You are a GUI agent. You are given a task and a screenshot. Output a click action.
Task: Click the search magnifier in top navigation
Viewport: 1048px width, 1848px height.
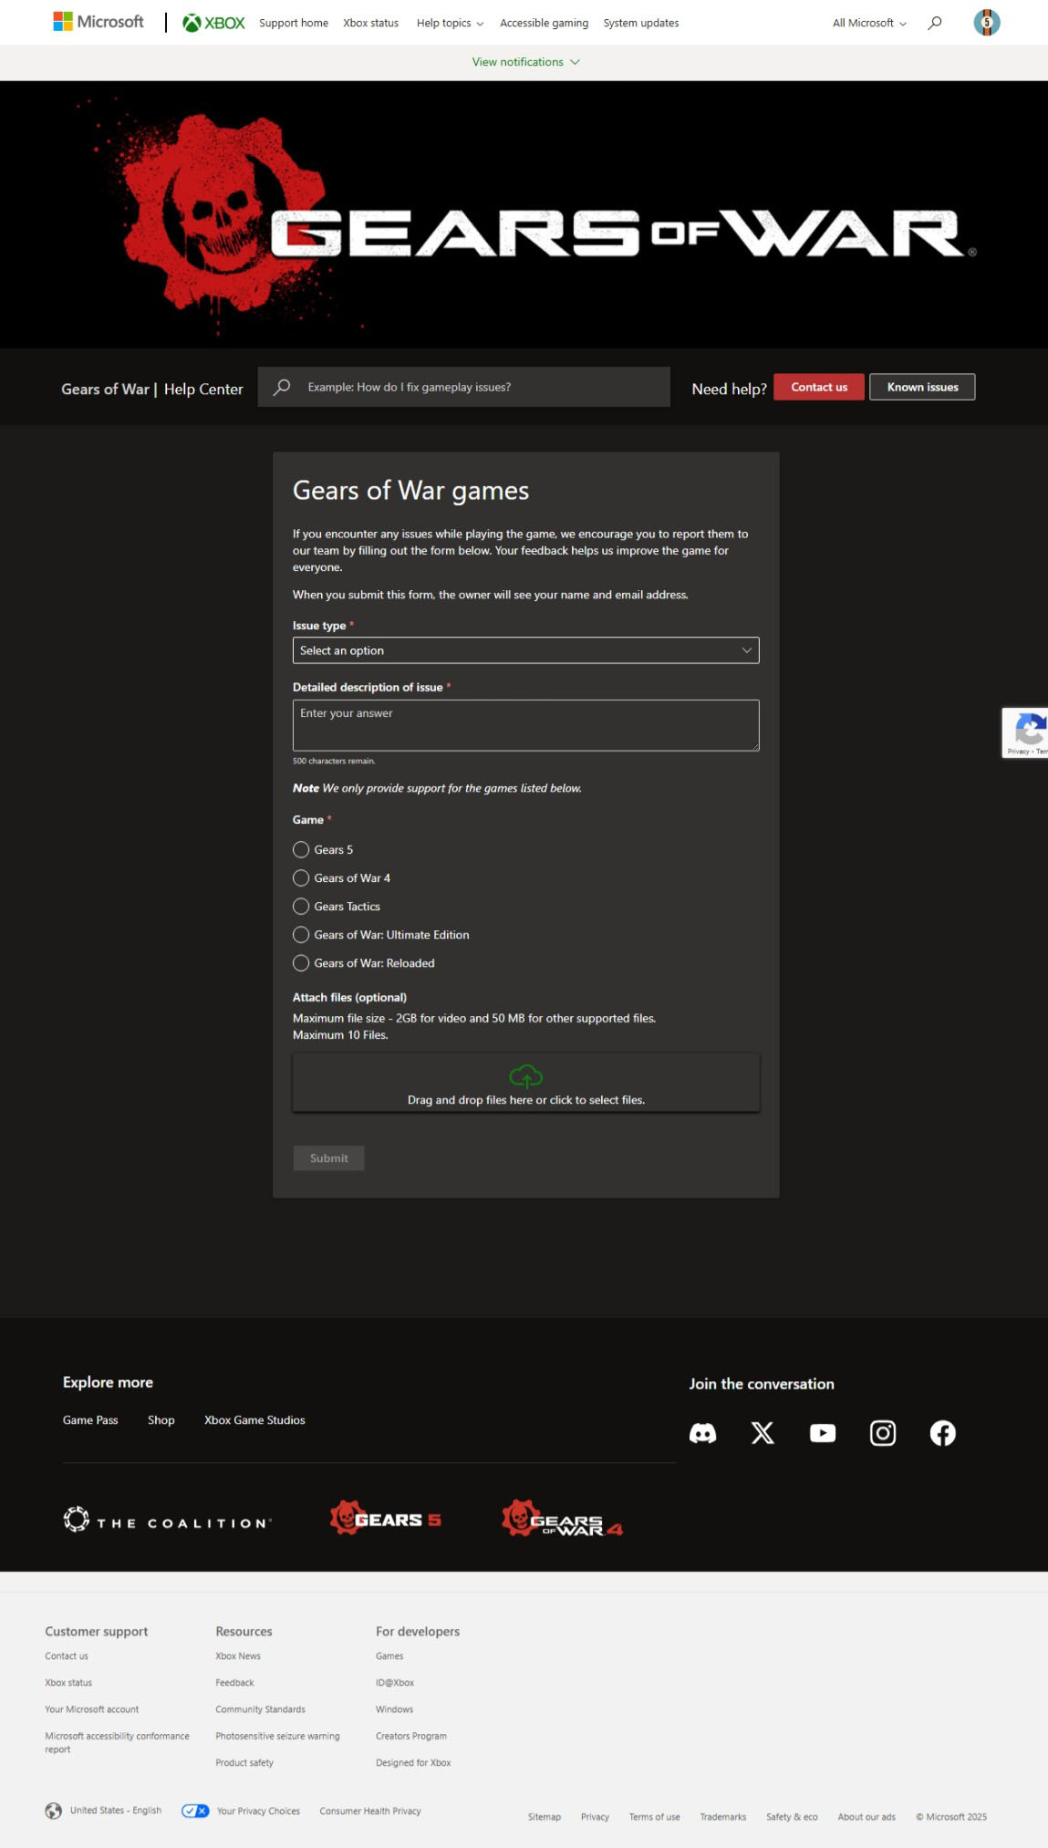point(935,23)
